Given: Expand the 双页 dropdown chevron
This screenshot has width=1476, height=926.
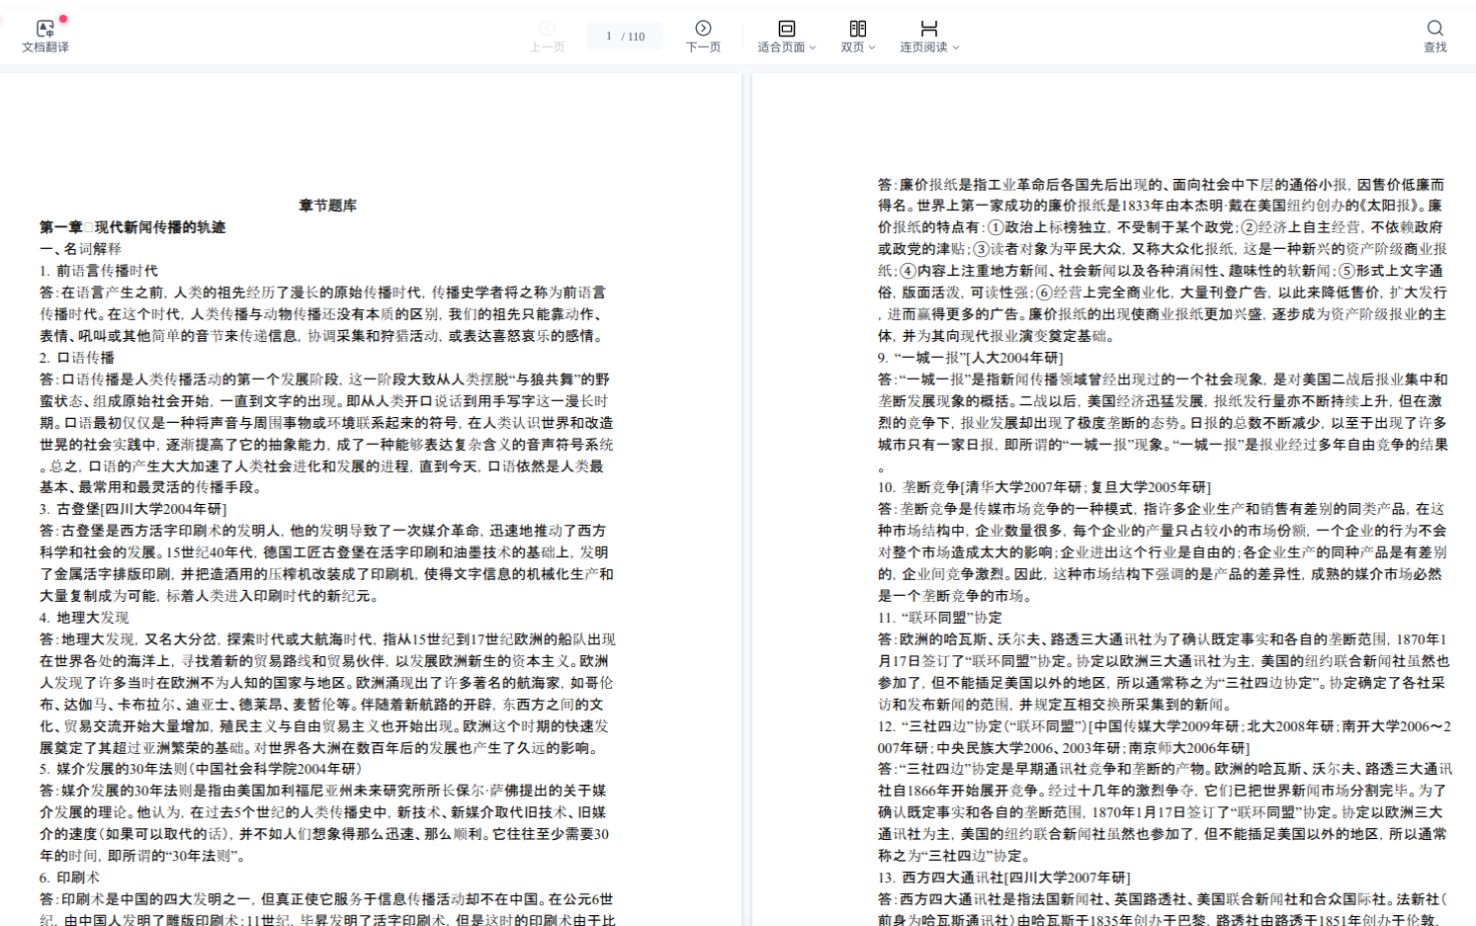Looking at the screenshot, I should coord(872,47).
